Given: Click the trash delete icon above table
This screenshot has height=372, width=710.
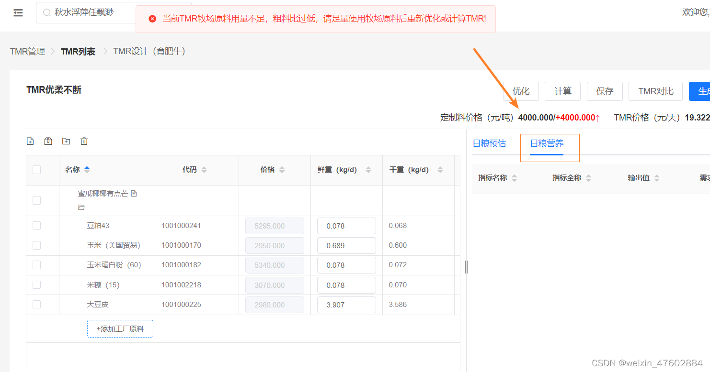Looking at the screenshot, I should [84, 141].
